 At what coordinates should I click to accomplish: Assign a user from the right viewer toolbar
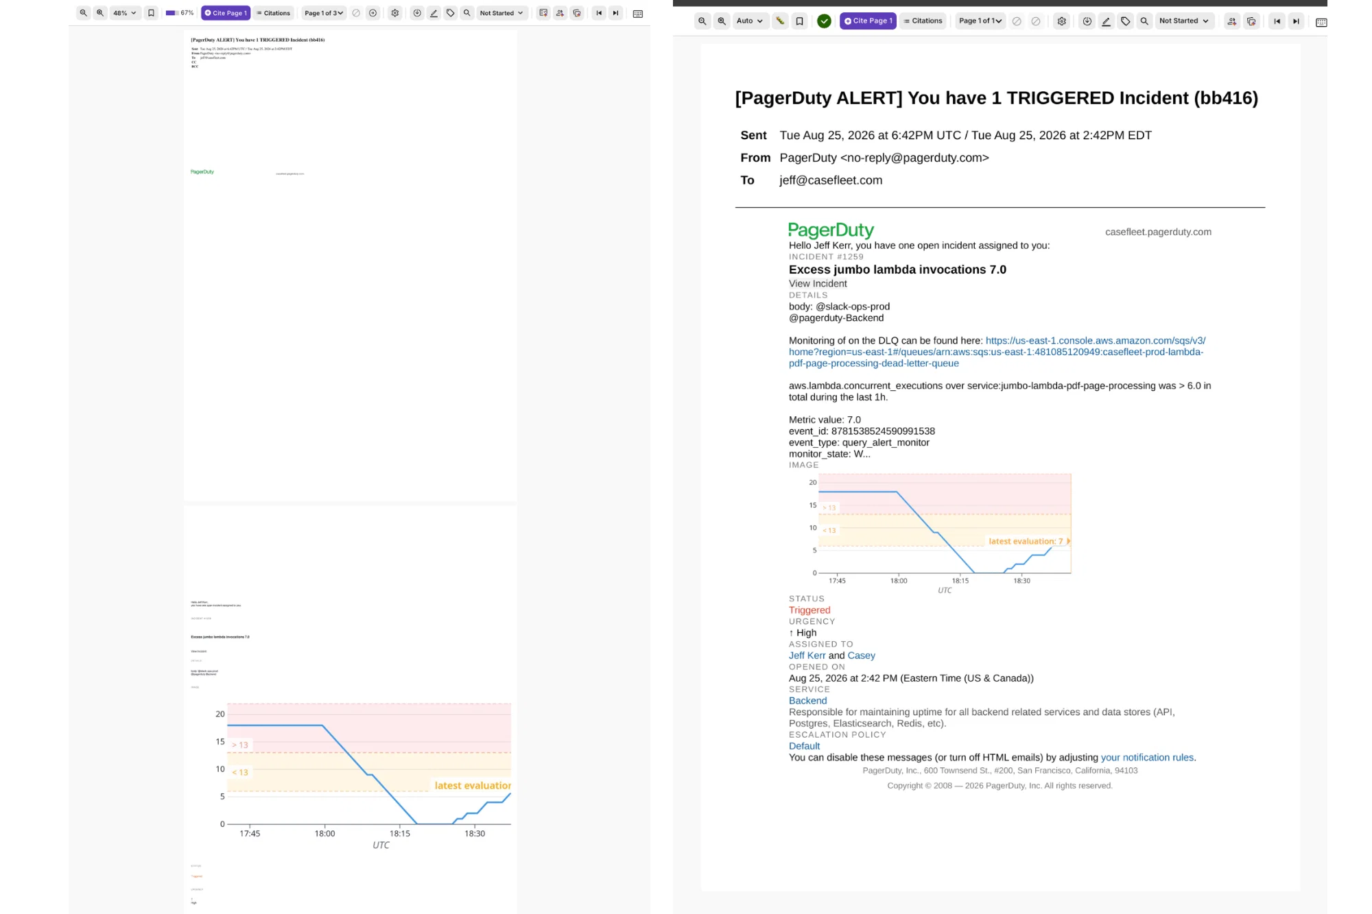point(1232,21)
